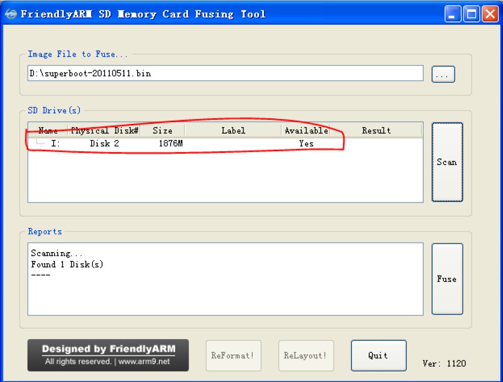Click inside the image file path field
The height and width of the screenshot is (382, 503).
click(x=220, y=73)
